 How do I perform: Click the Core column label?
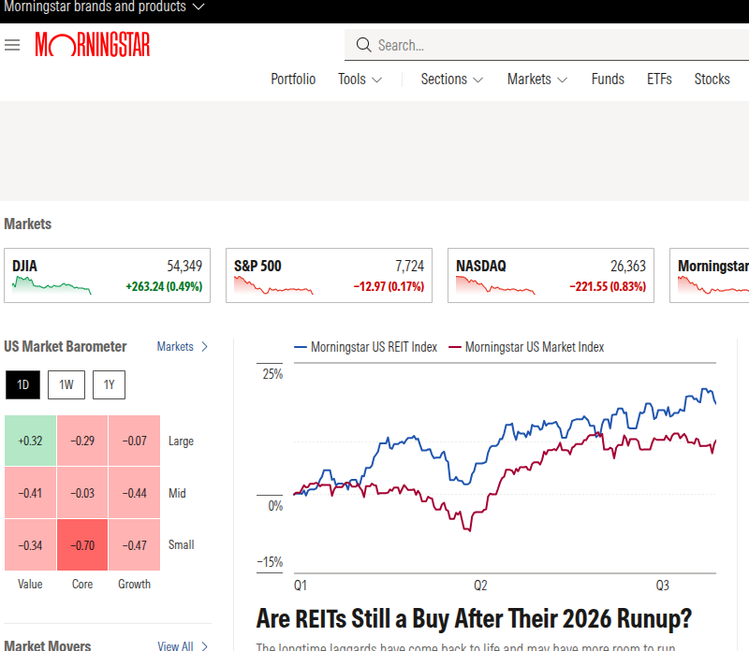coord(82,585)
